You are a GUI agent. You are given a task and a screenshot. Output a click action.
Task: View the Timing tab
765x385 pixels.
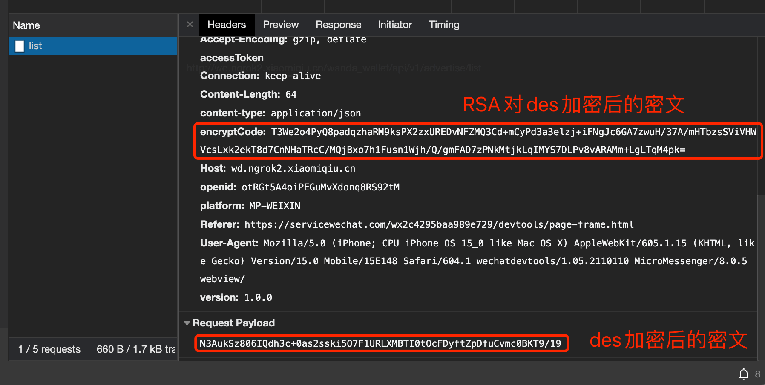(x=444, y=24)
